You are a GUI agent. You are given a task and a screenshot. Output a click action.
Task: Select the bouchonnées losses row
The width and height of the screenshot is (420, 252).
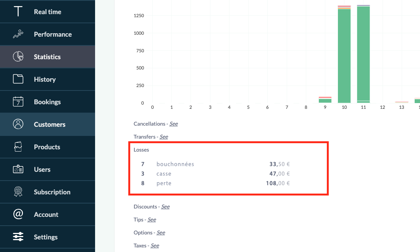(175, 164)
